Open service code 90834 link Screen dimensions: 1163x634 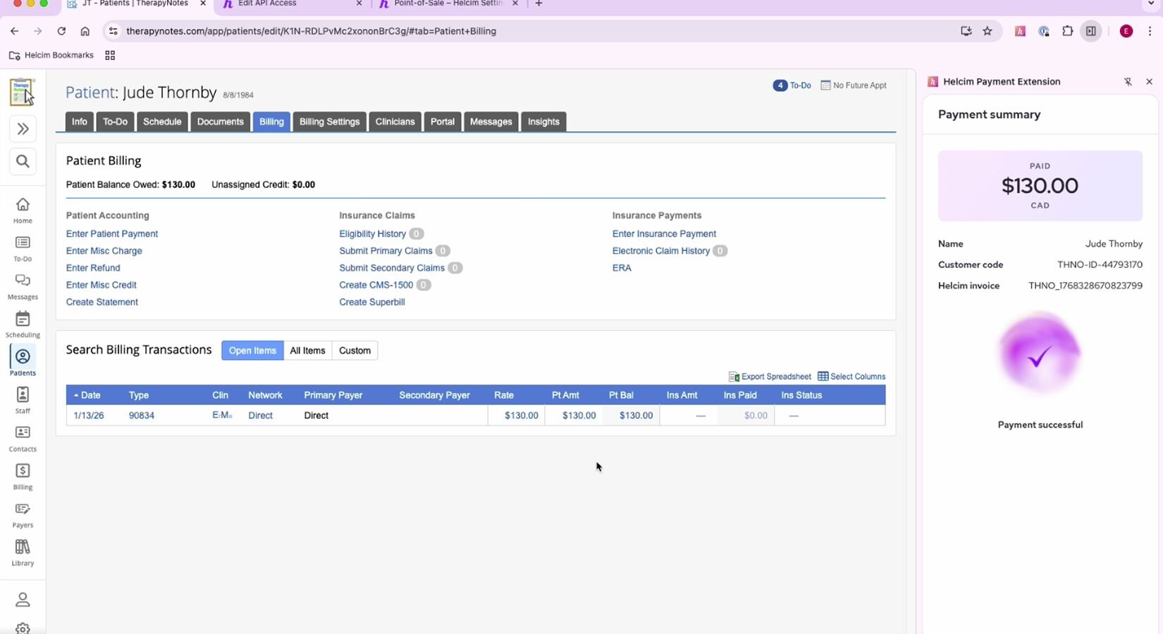coord(142,416)
